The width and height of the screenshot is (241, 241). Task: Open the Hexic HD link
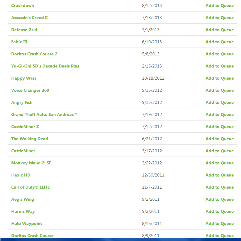pos(21,175)
